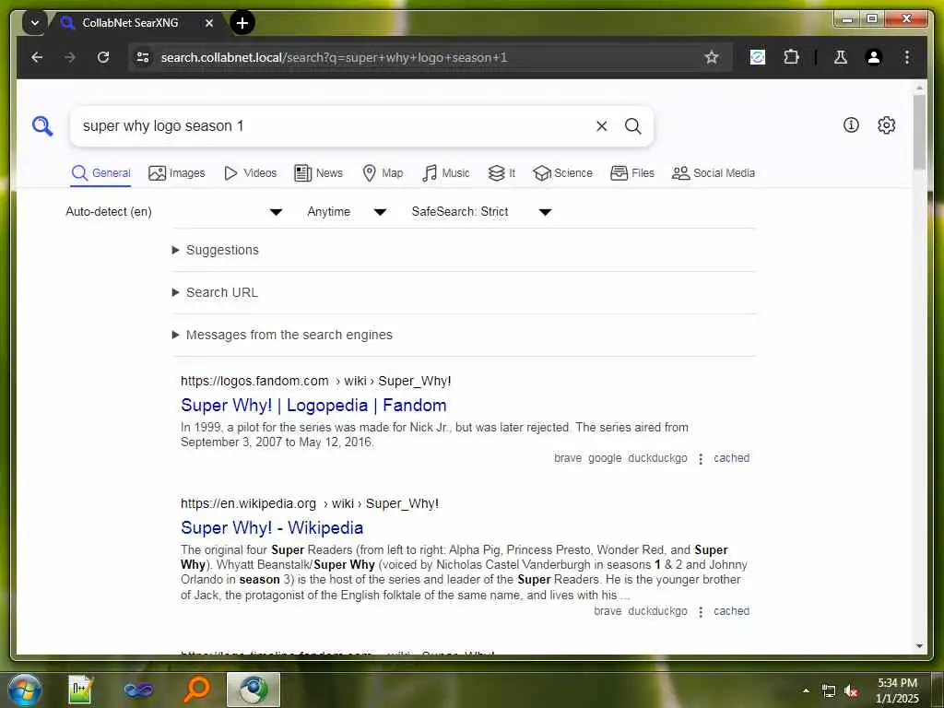
Task: Open the extensions puzzle icon
Action: 791,57
